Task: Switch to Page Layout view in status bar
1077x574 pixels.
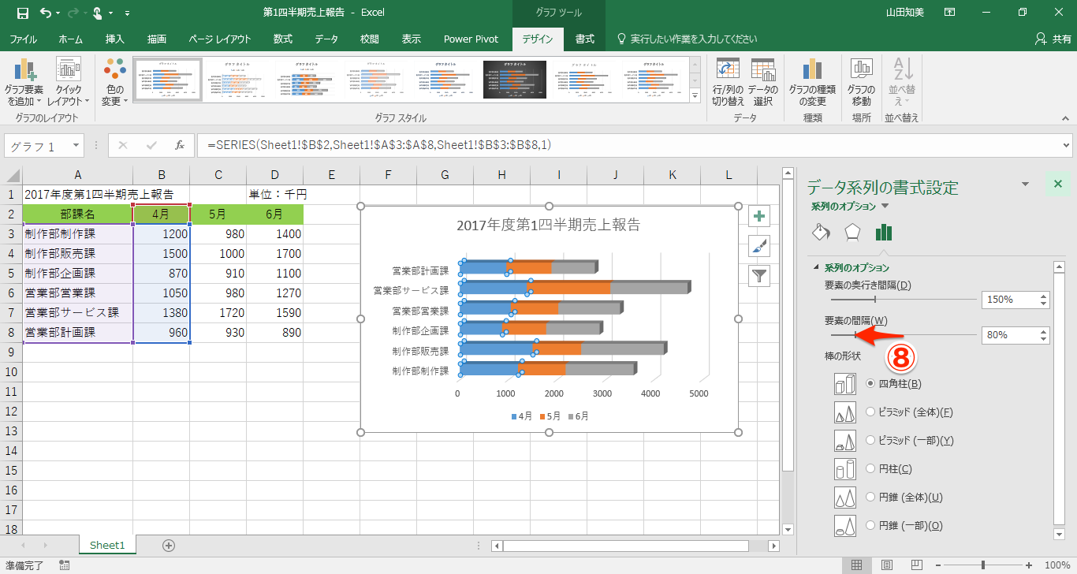Action: click(x=888, y=565)
